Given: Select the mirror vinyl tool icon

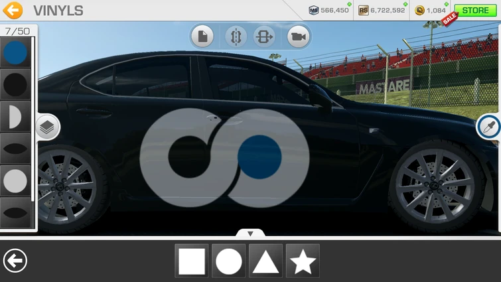Looking at the screenshot, I should click(x=236, y=36).
